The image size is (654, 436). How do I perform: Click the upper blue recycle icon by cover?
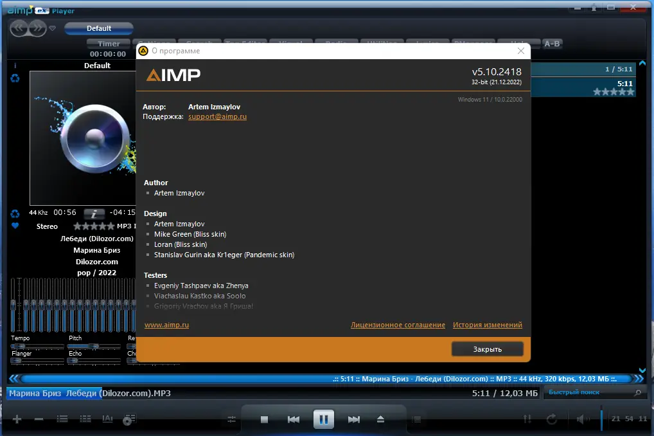pos(15,78)
